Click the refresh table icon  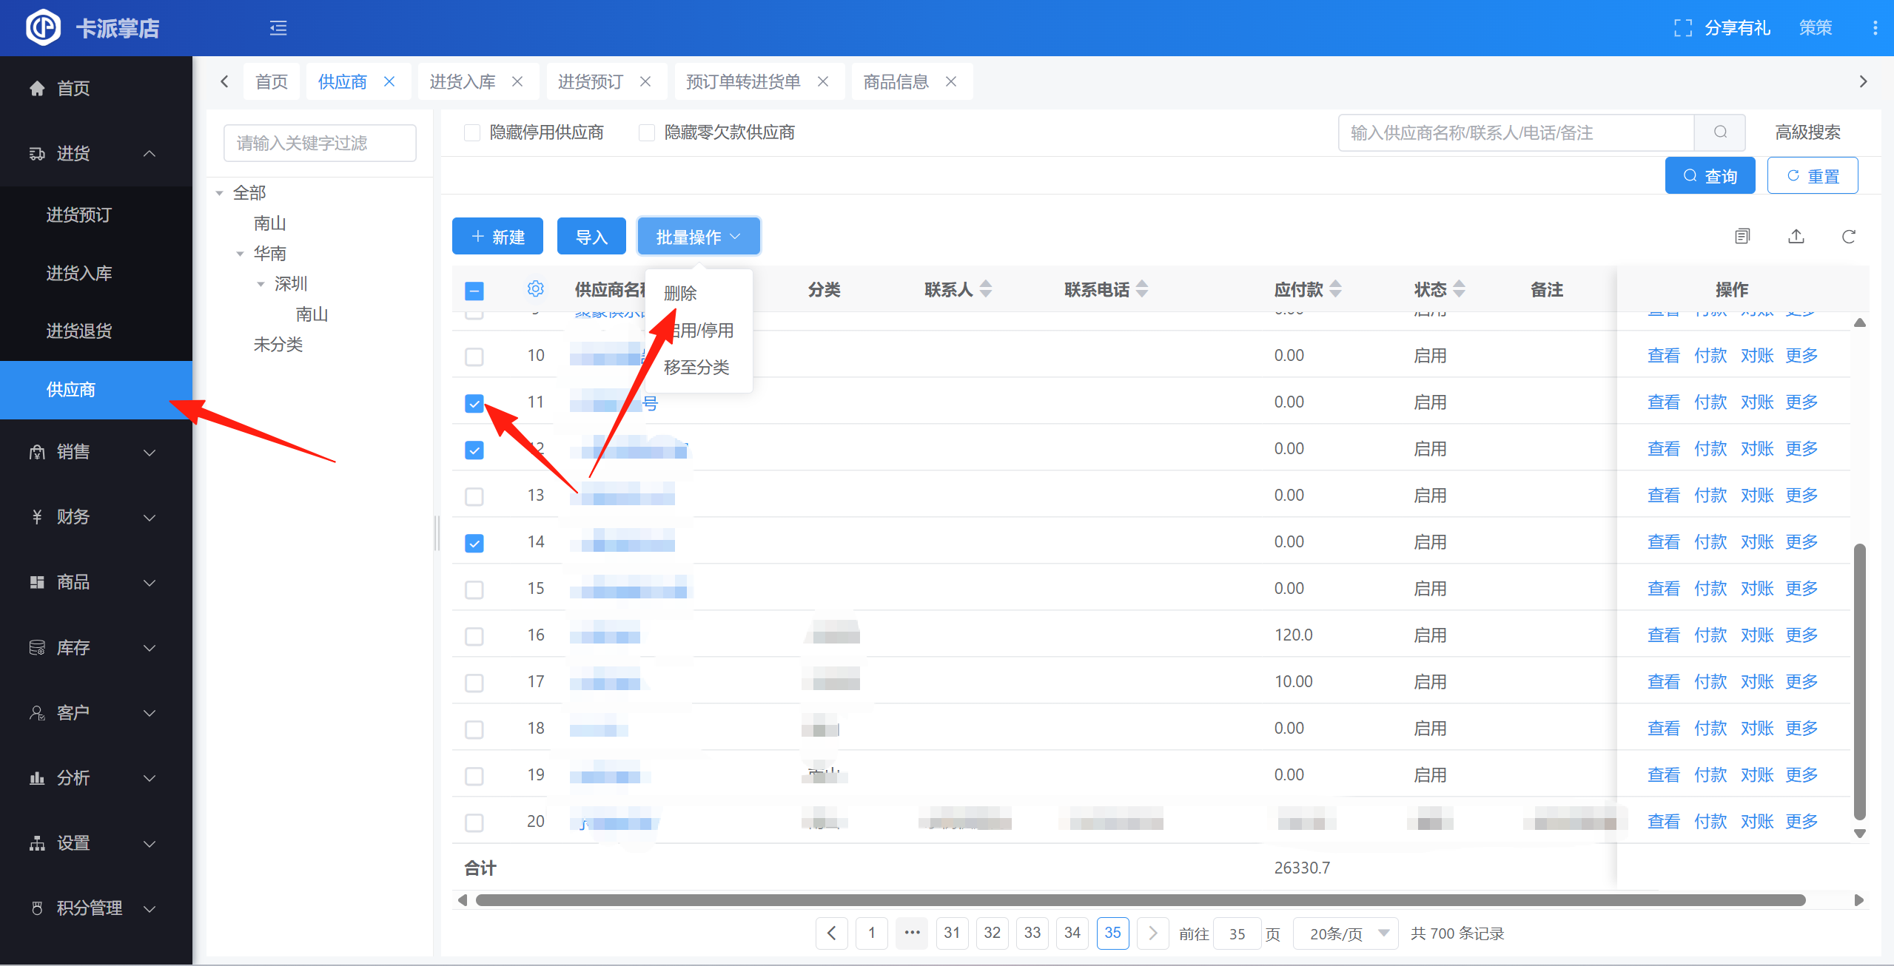click(1848, 237)
